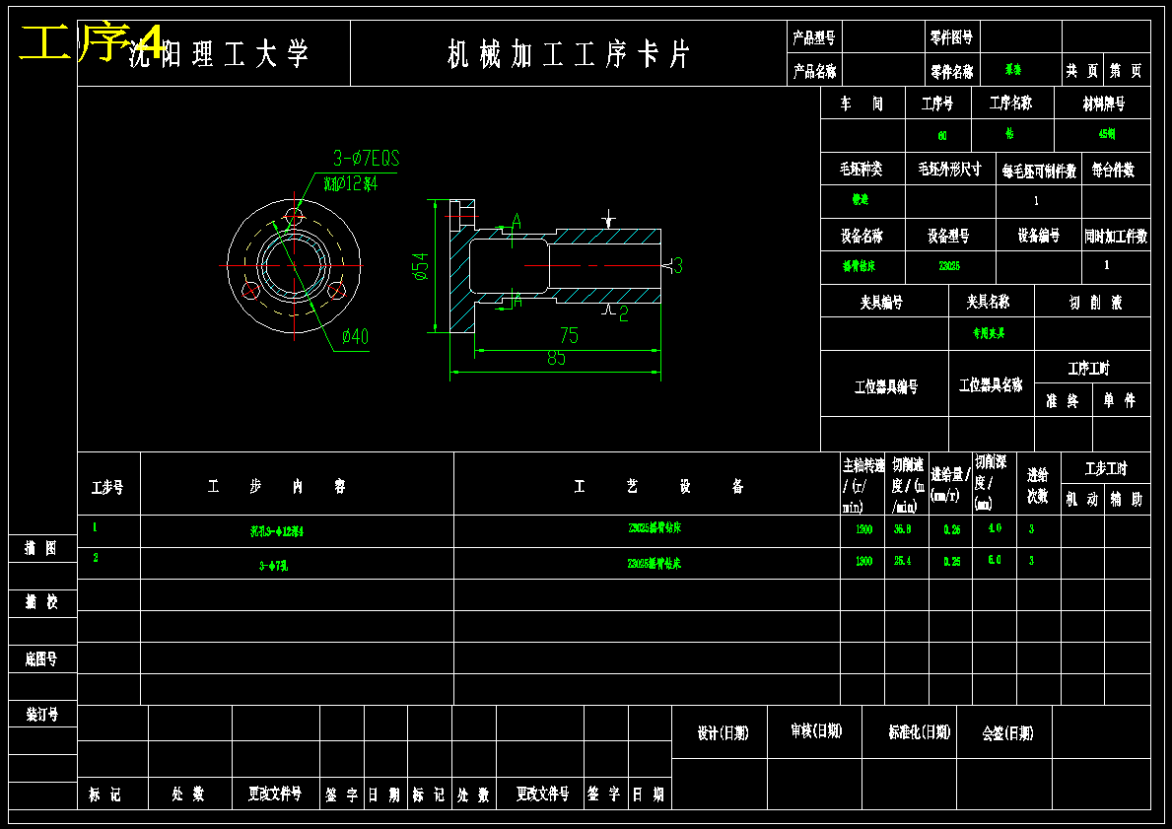The height and width of the screenshot is (829, 1172).
Task: Select the 工序名称 header cell
Action: [x=1010, y=104]
